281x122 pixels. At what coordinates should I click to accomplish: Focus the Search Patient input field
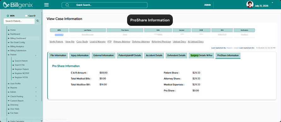tap(19, 21)
